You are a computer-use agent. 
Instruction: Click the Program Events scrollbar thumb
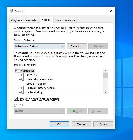105,75
